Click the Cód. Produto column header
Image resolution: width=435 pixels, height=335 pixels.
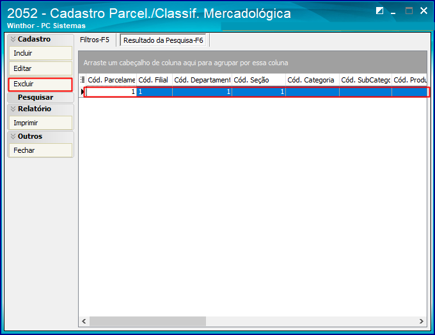tap(409, 80)
